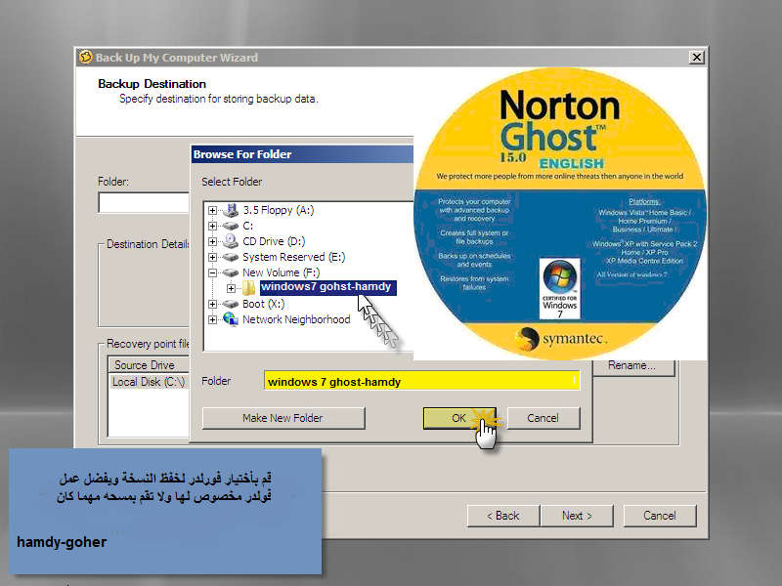782x586 pixels.
Task: Click the C: hard drive icon
Action: click(231, 226)
